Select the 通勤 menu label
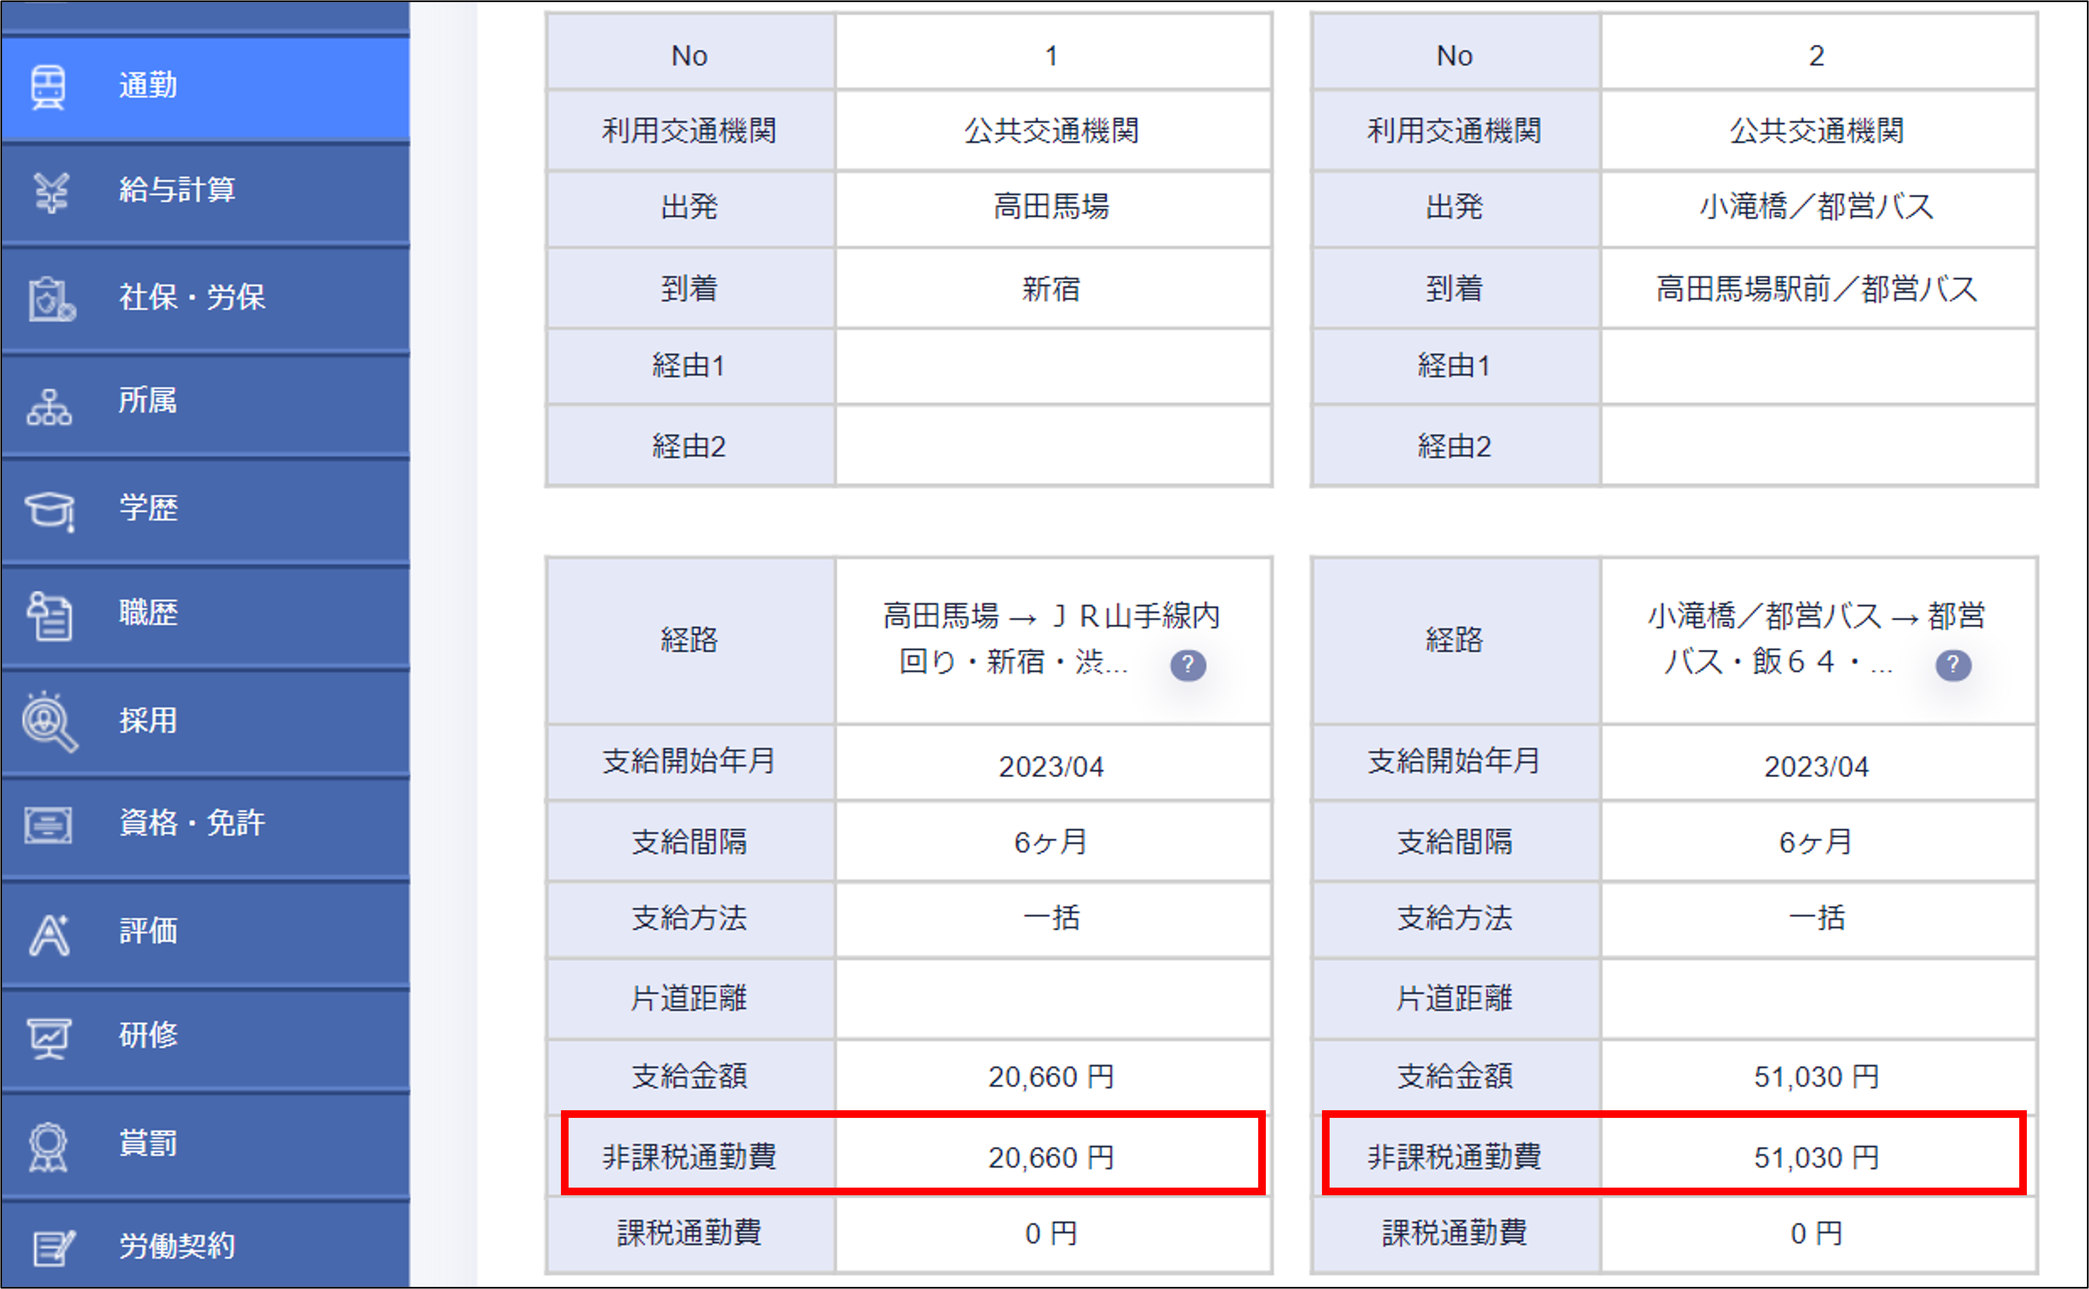The width and height of the screenshot is (2089, 1289). [148, 85]
